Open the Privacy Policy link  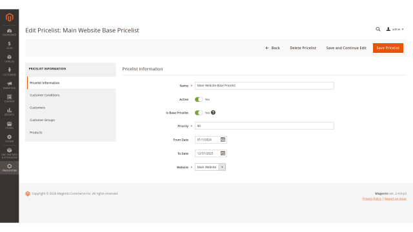click(372, 198)
